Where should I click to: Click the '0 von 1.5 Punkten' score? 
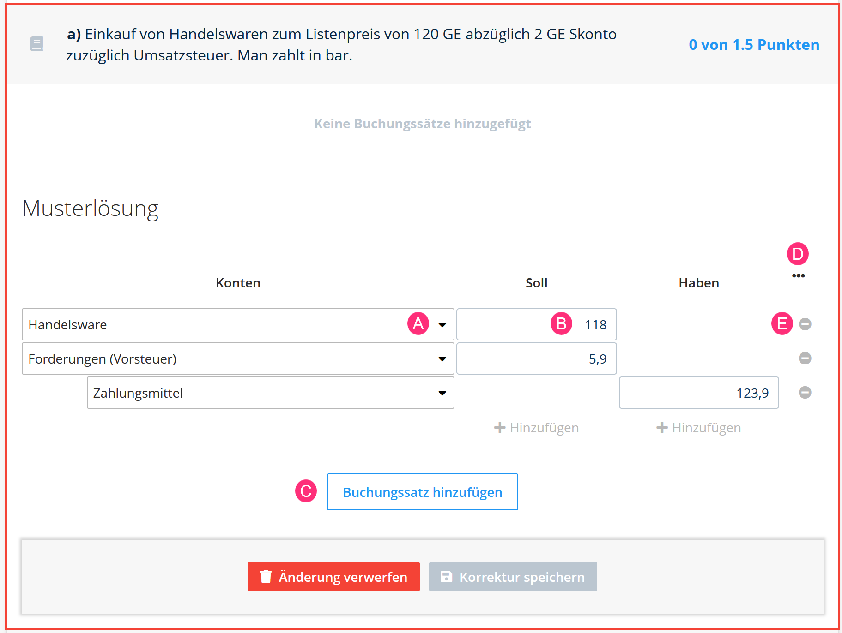[x=754, y=45]
